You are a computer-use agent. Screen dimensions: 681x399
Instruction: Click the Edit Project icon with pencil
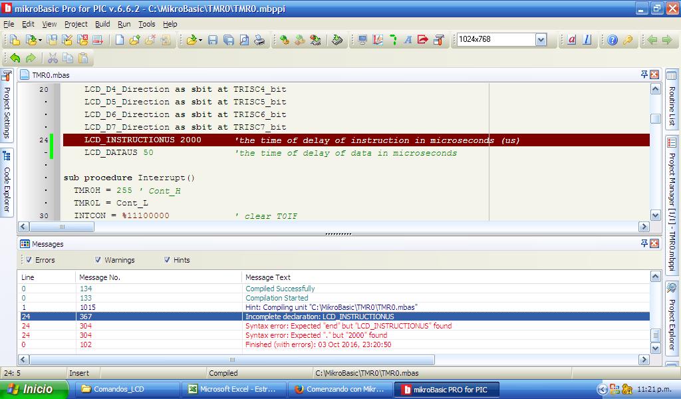(67, 40)
